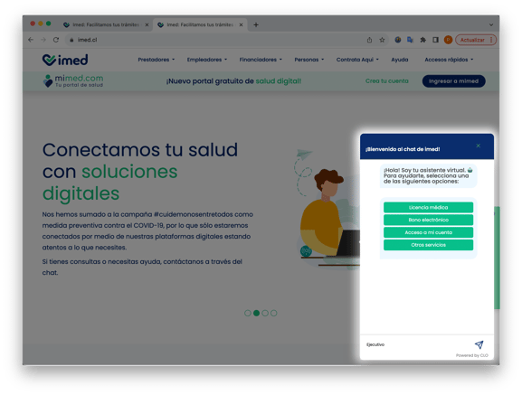Expand the Personas menu

[308, 60]
